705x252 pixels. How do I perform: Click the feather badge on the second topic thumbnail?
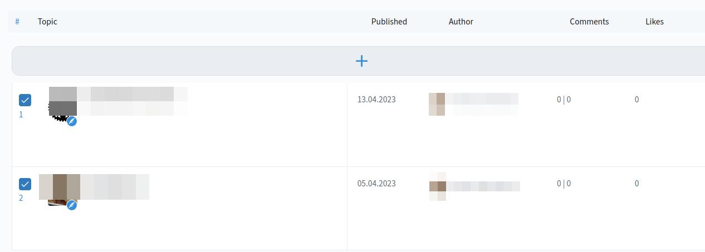pos(72,205)
